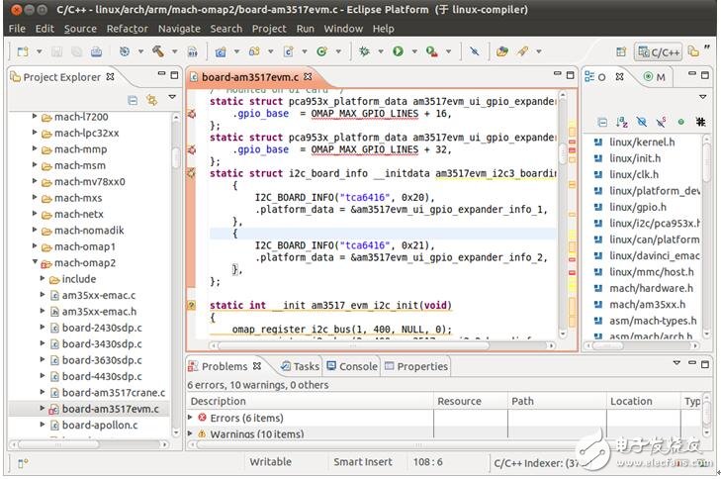Collapse the mach-omap2 folder
The image size is (721, 479).
[35, 262]
